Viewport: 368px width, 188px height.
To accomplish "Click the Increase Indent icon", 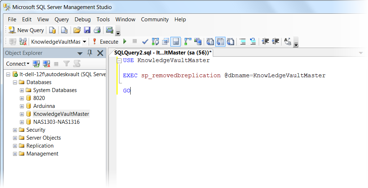I will (275, 41).
